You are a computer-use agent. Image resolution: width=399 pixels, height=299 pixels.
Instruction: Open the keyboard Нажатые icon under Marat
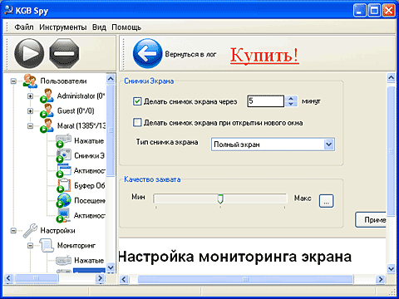click(x=63, y=140)
